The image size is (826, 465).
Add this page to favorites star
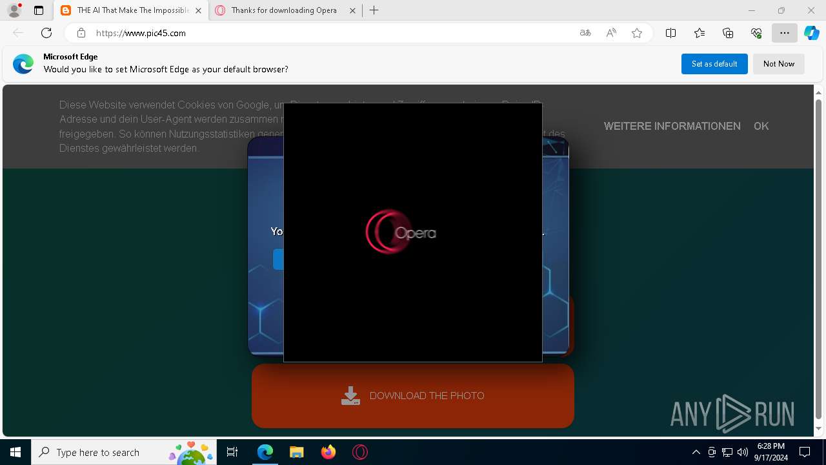coord(637,33)
